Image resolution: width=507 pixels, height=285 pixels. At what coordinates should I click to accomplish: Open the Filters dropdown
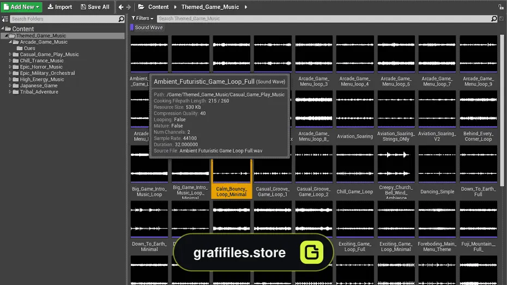[143, 19]
